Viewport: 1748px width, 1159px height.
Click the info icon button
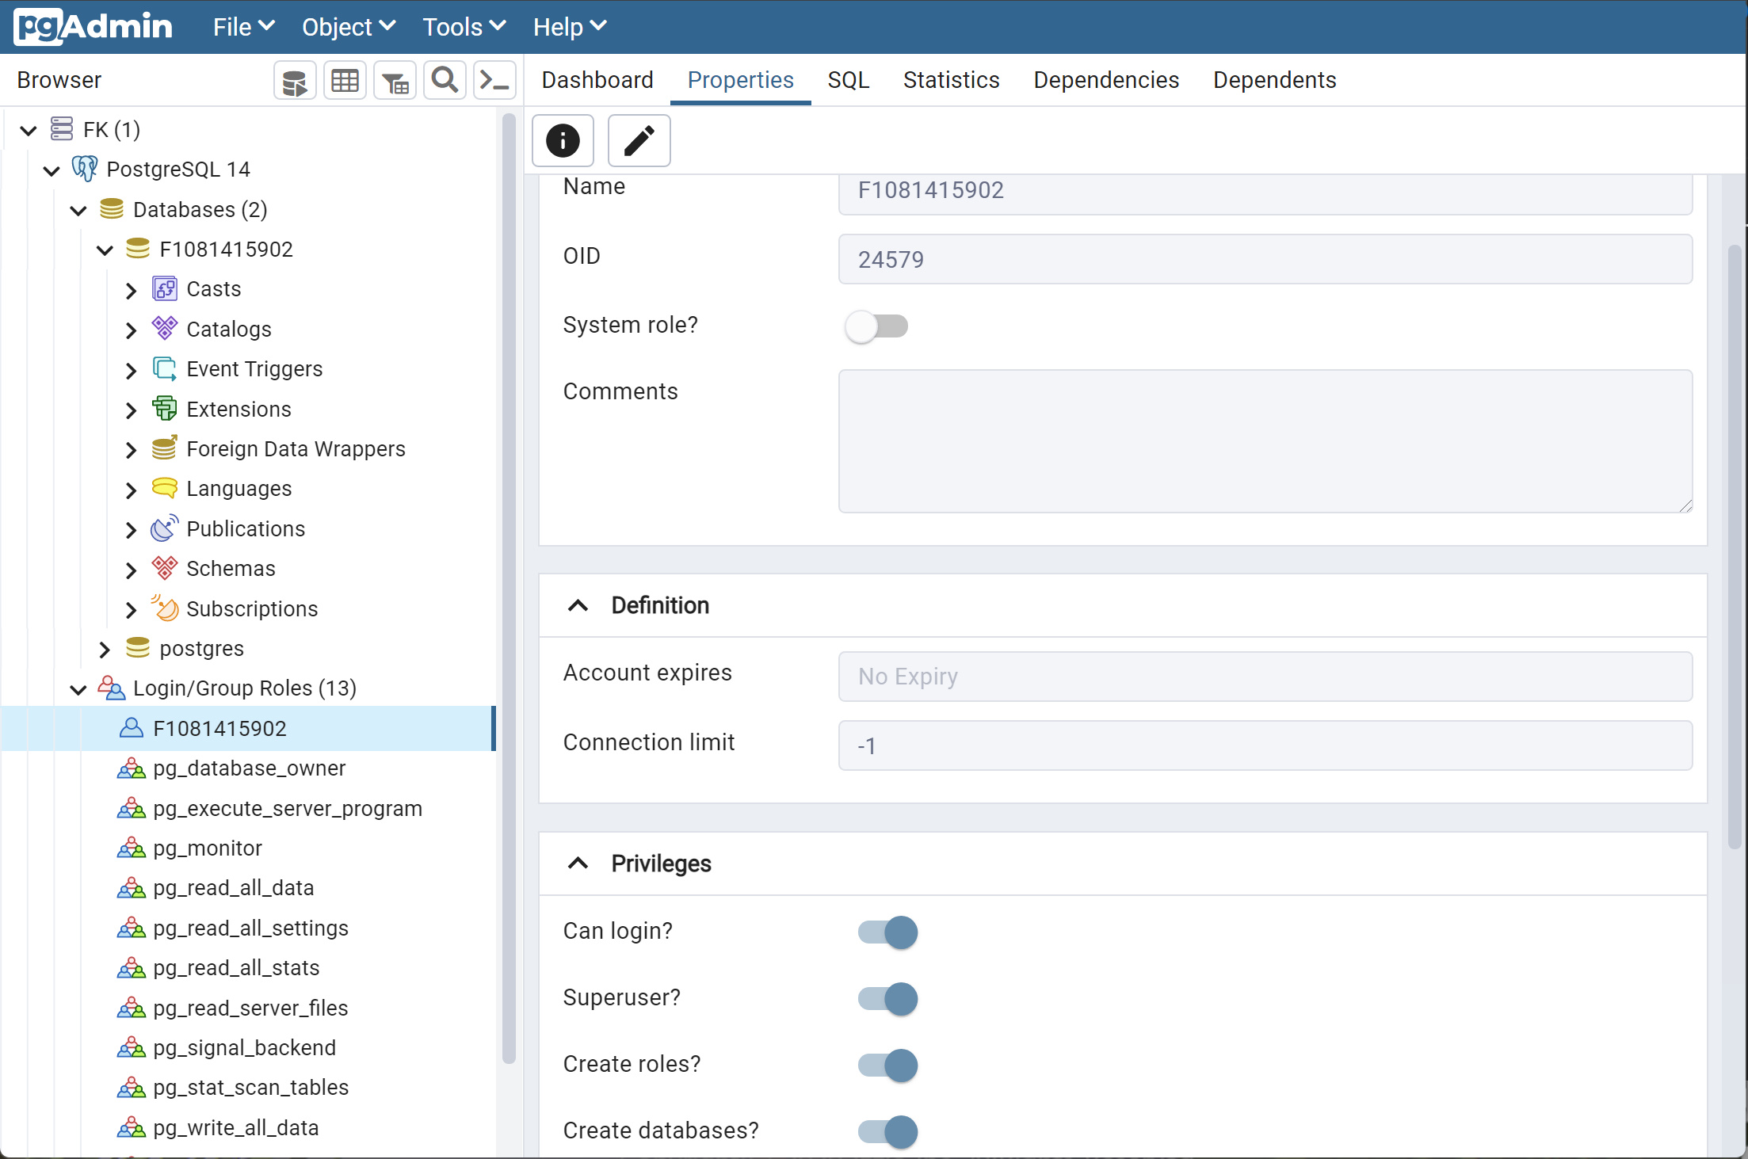coord(563,141)
